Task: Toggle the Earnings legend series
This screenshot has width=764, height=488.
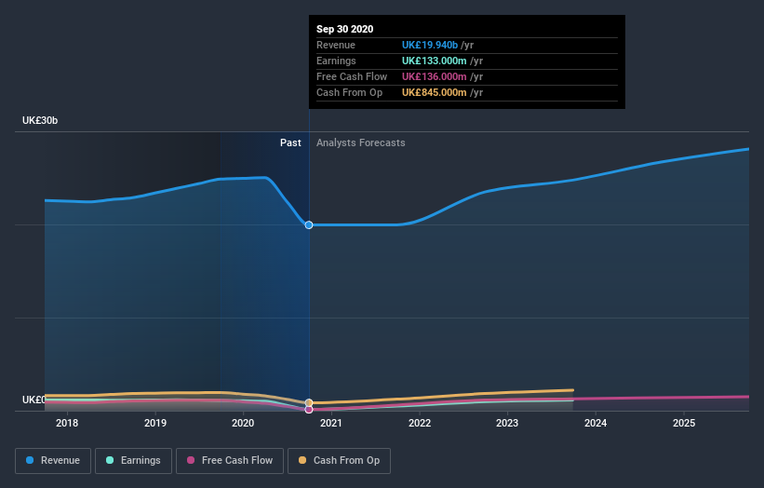Action: [x=133, y=461]
